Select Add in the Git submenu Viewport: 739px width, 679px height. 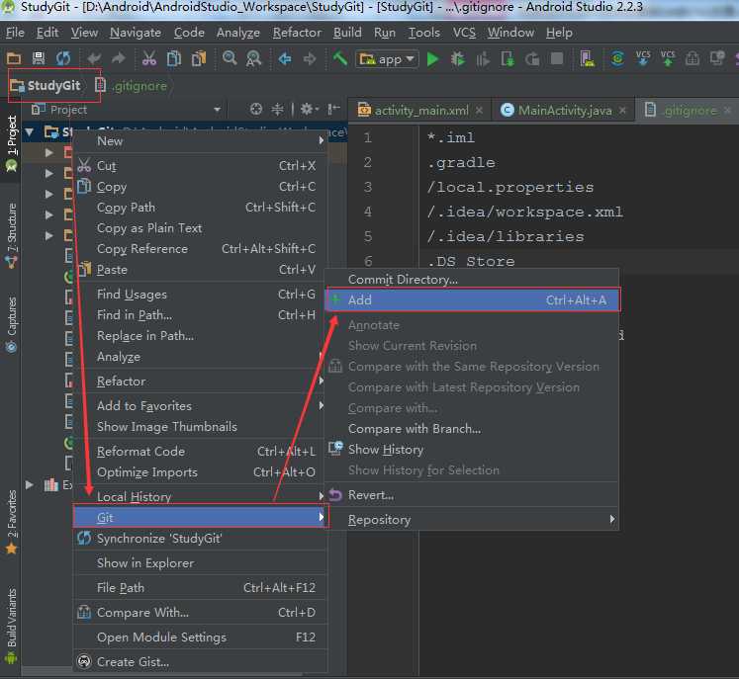click(x=472, y=299)
